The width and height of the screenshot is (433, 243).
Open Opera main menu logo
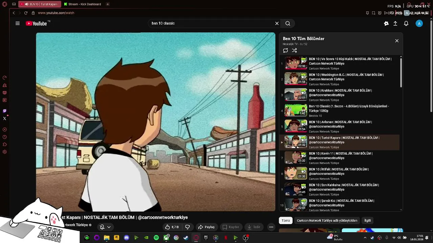pos(5,4)
